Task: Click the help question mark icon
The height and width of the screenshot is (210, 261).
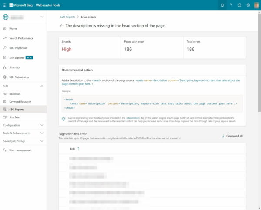Action: click(x=231, y=5)
